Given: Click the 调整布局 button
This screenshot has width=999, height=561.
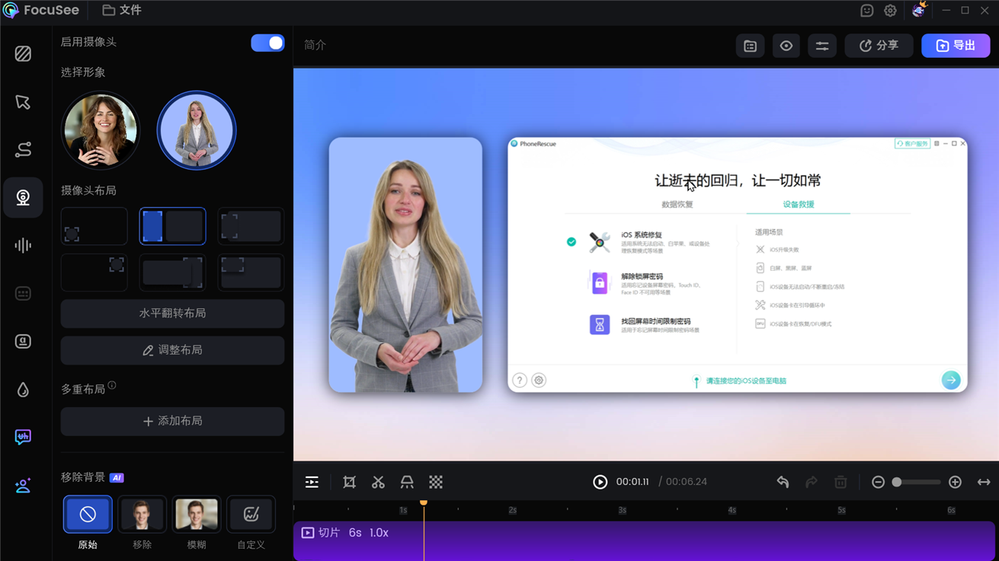Looking at the screenshot, I should point(172,350).
